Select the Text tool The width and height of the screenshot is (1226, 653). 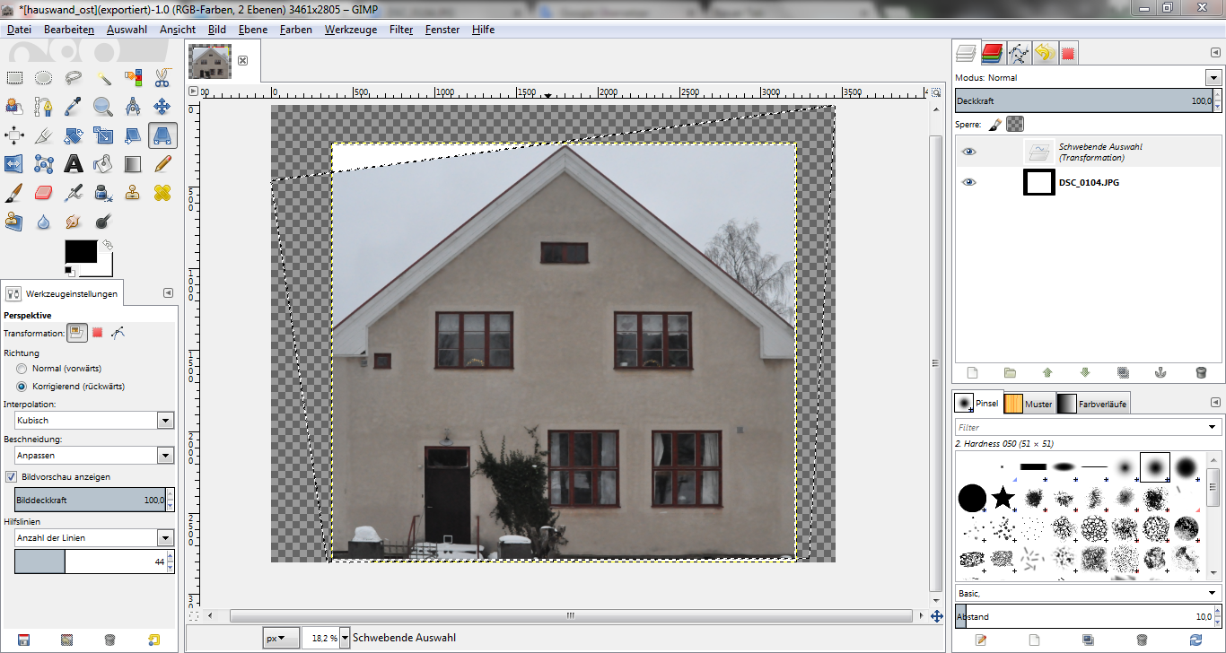[74, 164]
